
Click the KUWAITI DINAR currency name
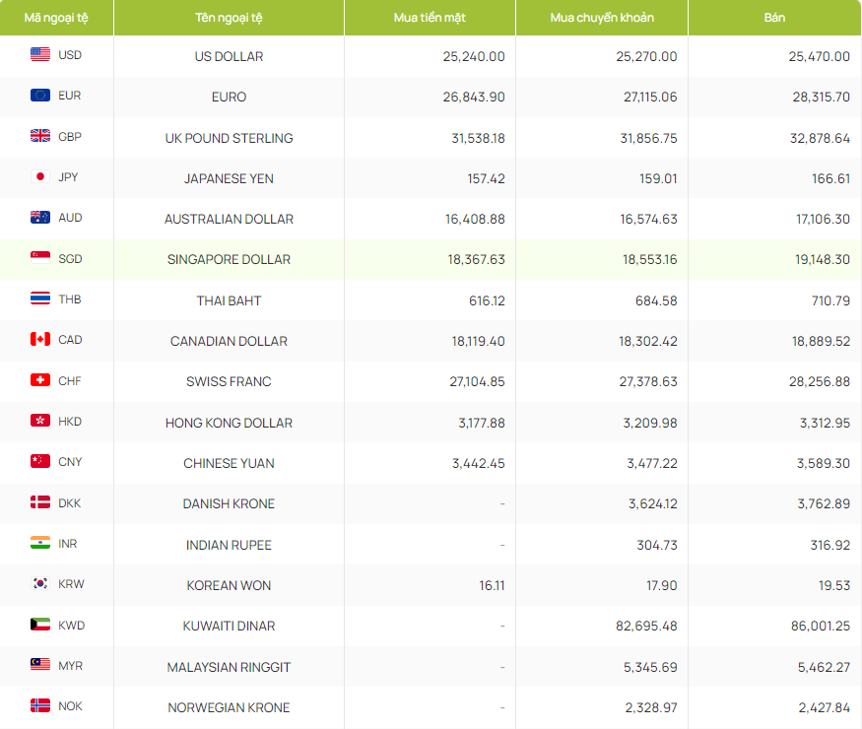point(229,626)
